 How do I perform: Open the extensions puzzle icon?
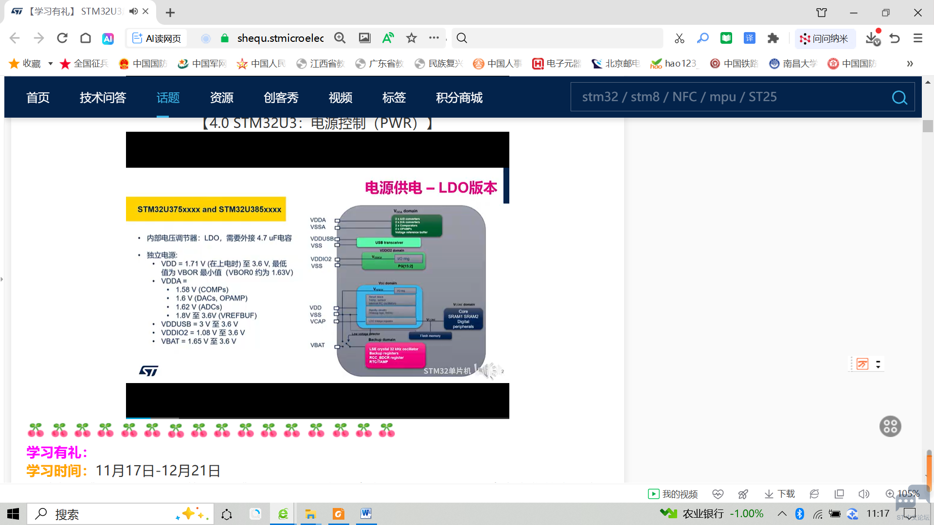tap(773, 38)
